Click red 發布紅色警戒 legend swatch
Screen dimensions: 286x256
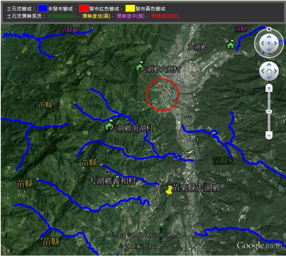click(x=84, y=8)
